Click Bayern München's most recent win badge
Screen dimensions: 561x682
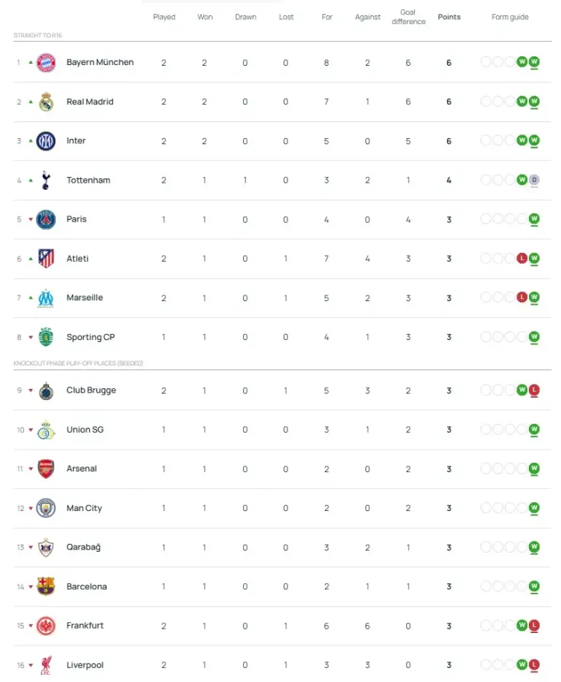point(534,62)
